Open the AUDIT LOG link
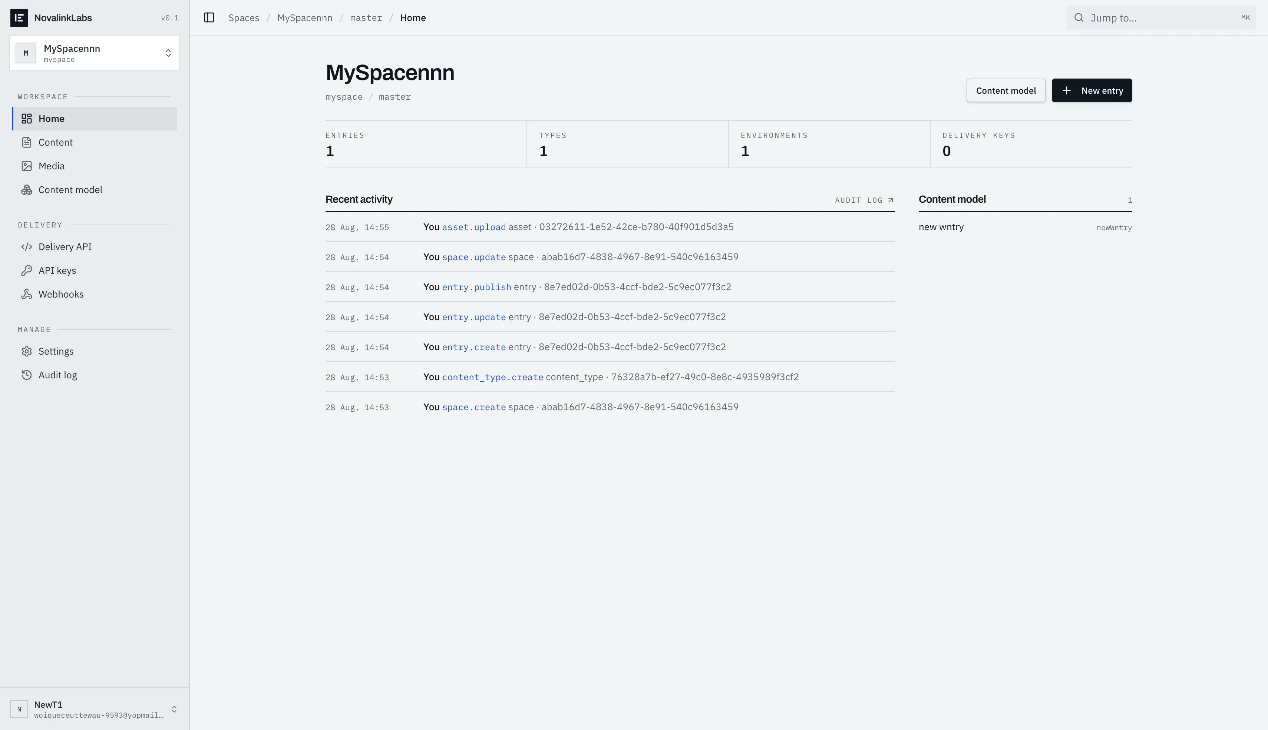This screenshot has width=1268, height=730. pyautogui.click(x=864, y=200)
